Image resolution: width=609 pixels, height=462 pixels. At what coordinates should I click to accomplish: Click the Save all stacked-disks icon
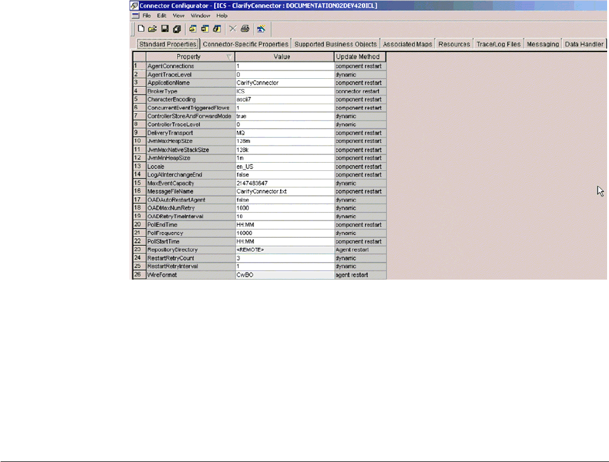[x=177, y=29]
